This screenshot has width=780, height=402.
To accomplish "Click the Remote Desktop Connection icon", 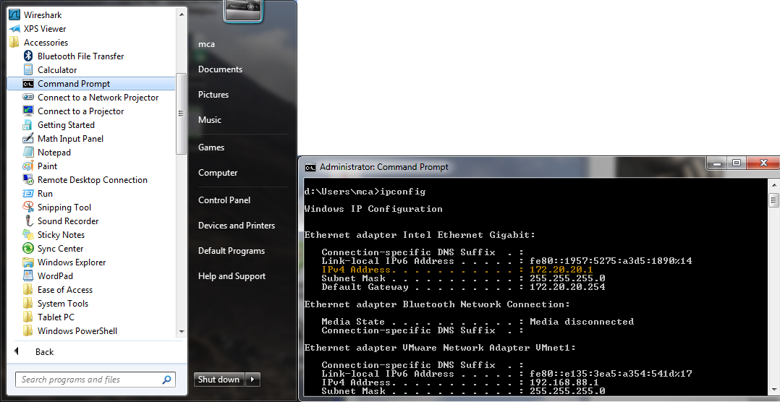I will pos(28,180).
